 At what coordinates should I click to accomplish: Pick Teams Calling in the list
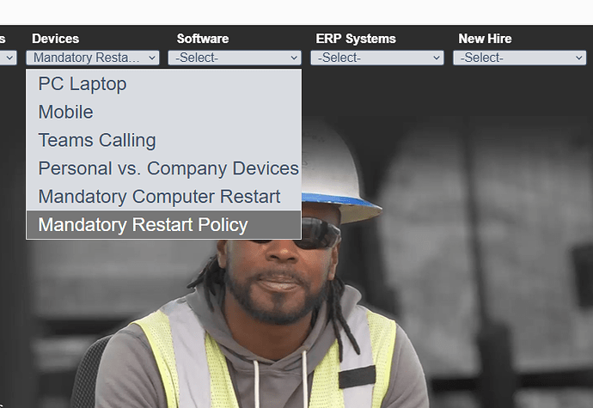pos(164,140)
